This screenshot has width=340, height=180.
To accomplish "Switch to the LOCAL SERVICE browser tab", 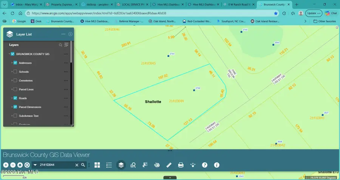I will coord(132,5).
